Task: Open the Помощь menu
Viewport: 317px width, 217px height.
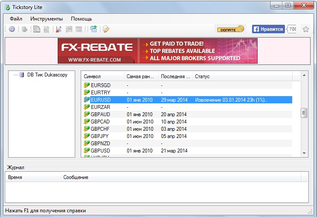Action: click(81, 19)
